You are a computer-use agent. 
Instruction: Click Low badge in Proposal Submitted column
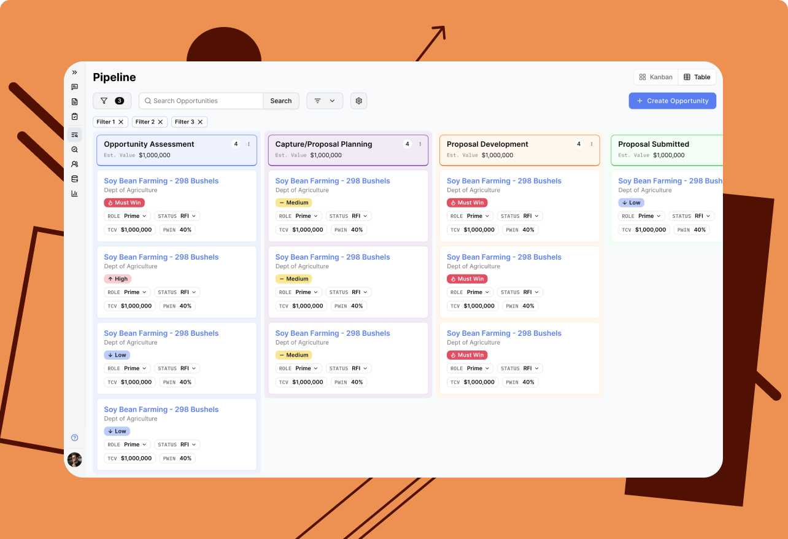(632, 203)
